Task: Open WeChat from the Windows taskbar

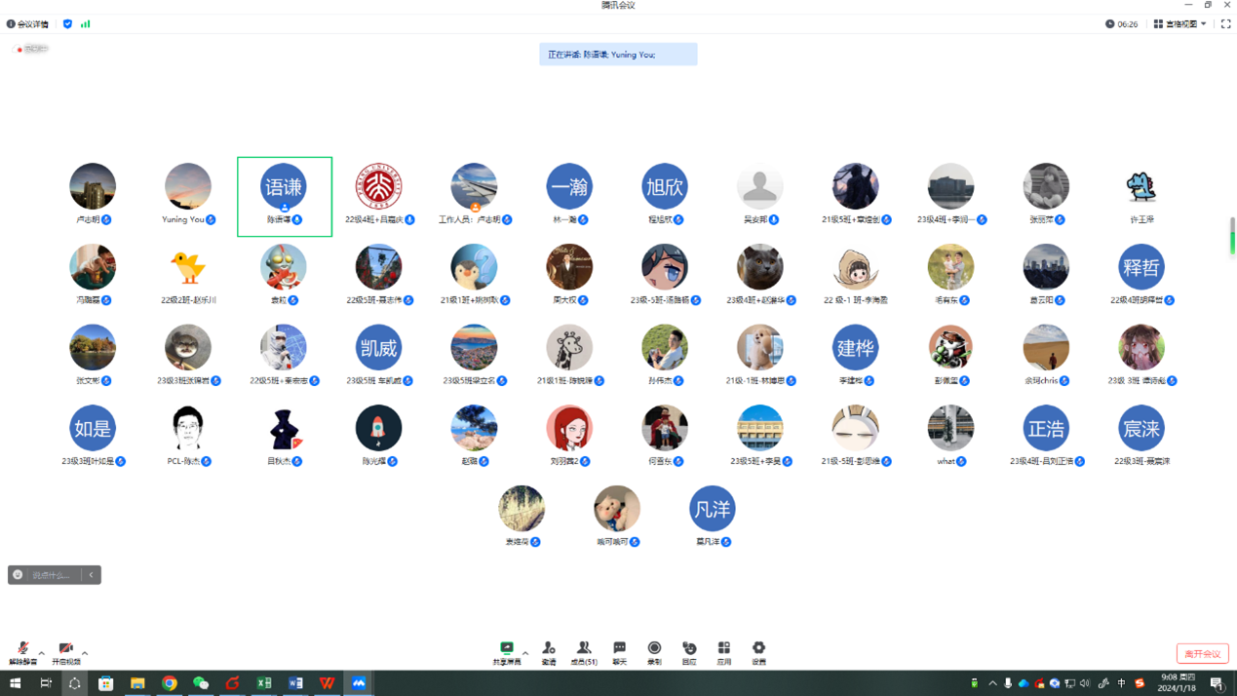Action: tap(201, 683)
